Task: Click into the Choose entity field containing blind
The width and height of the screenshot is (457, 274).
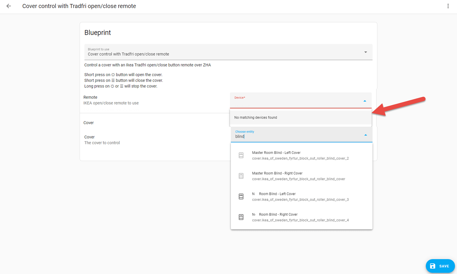Action: 295,136
